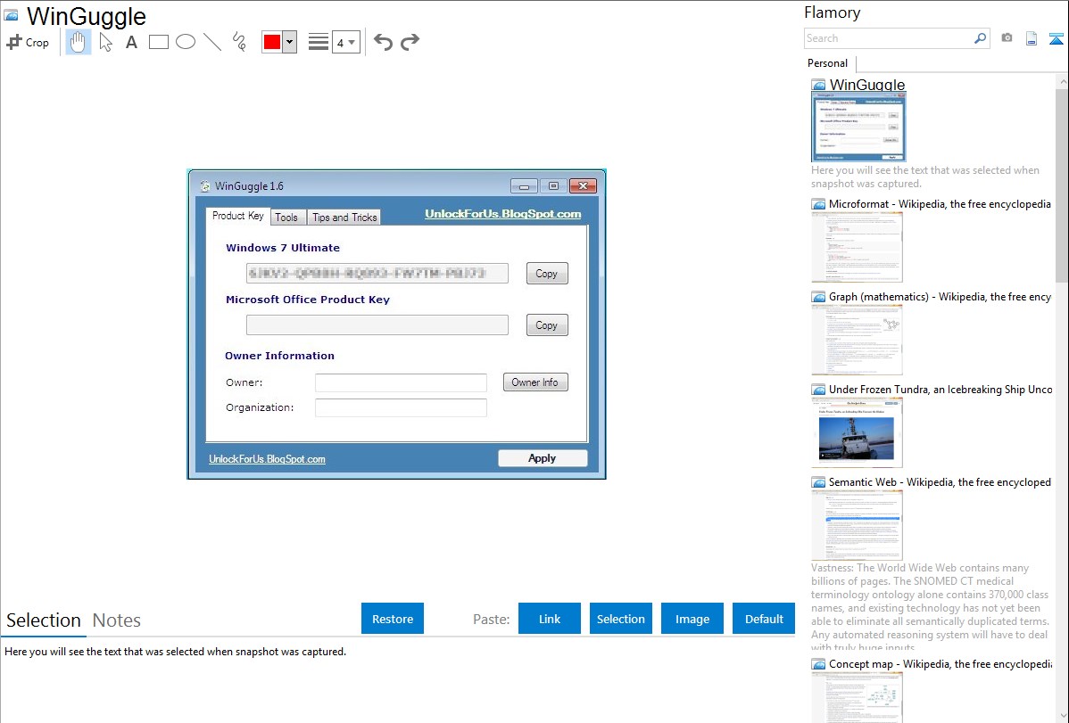Click the Apply button in WinGuggle
Viewport: 1069px width, 723px height.
click(x=543, y=458)
